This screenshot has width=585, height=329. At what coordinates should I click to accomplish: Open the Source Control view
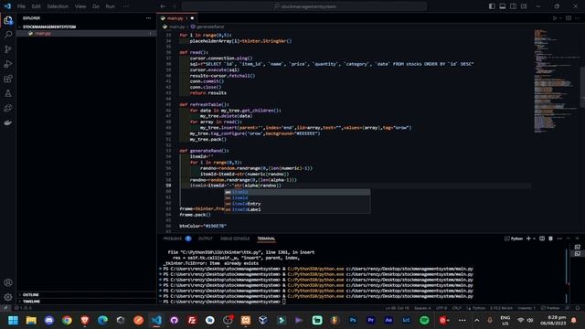(x=8, y=49)
